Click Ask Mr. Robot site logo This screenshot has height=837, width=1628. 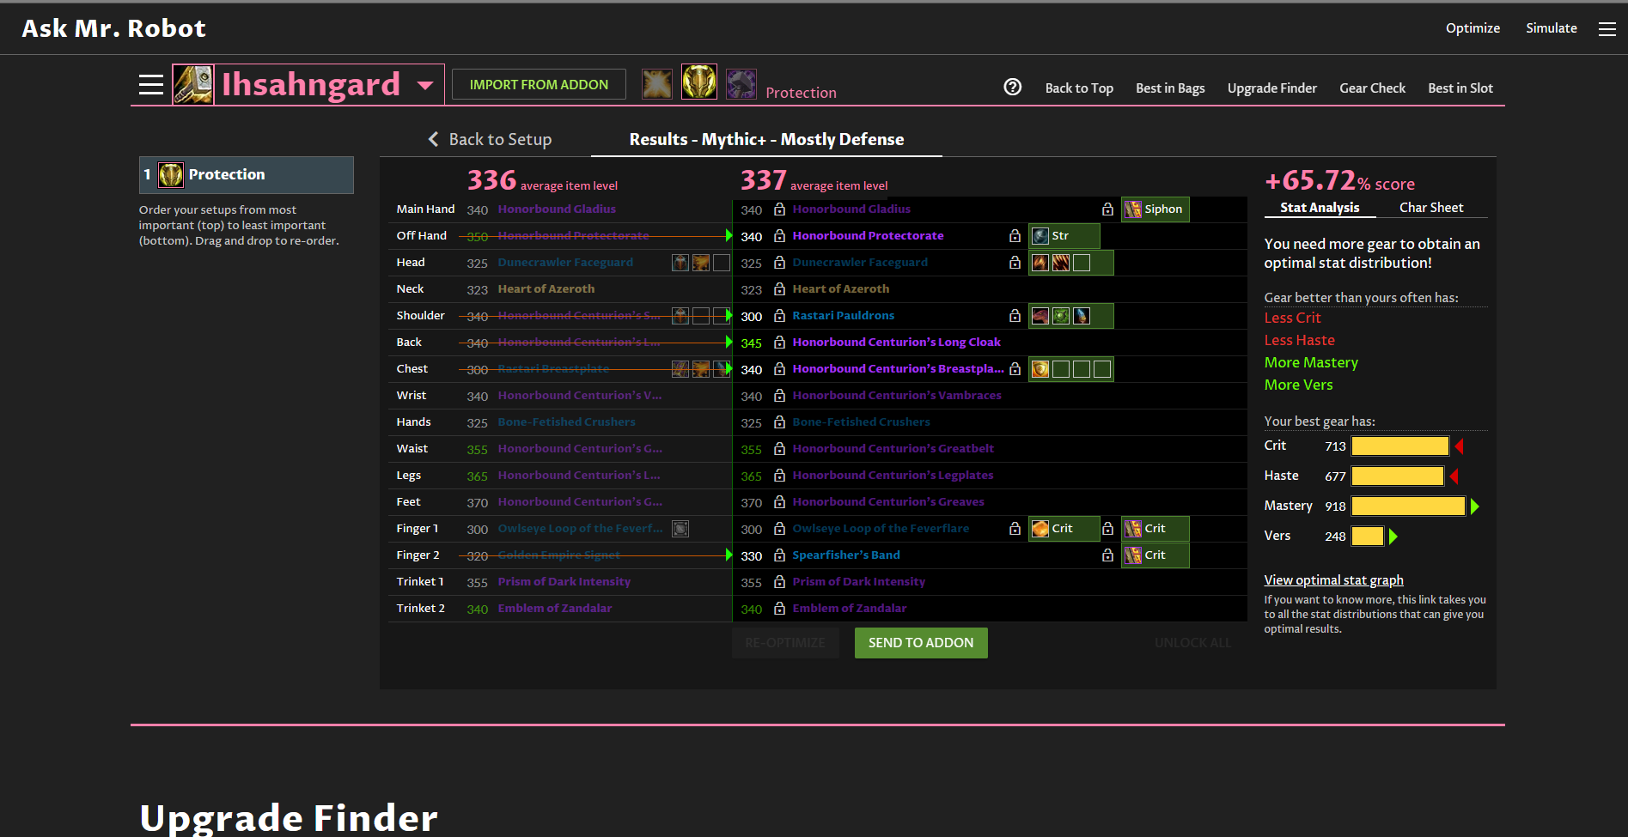tap(113, 28)
